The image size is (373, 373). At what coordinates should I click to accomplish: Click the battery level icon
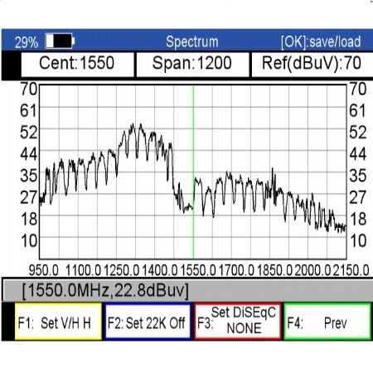click(x=60, y=41)
